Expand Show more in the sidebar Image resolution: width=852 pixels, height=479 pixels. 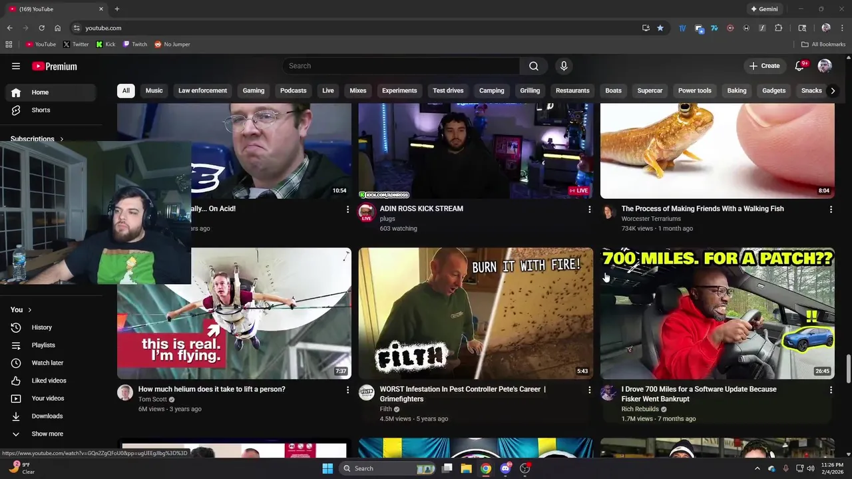pos(51,434)
